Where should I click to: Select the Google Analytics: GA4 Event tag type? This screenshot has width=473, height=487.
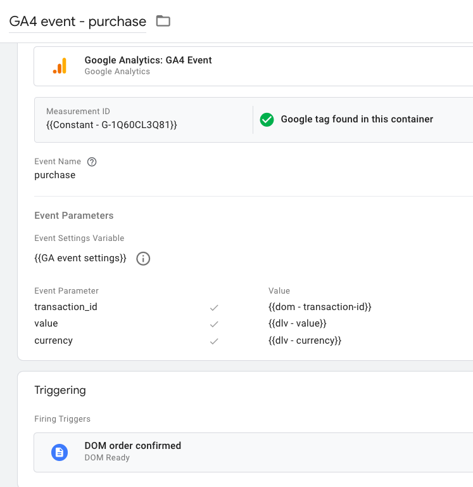148,60
